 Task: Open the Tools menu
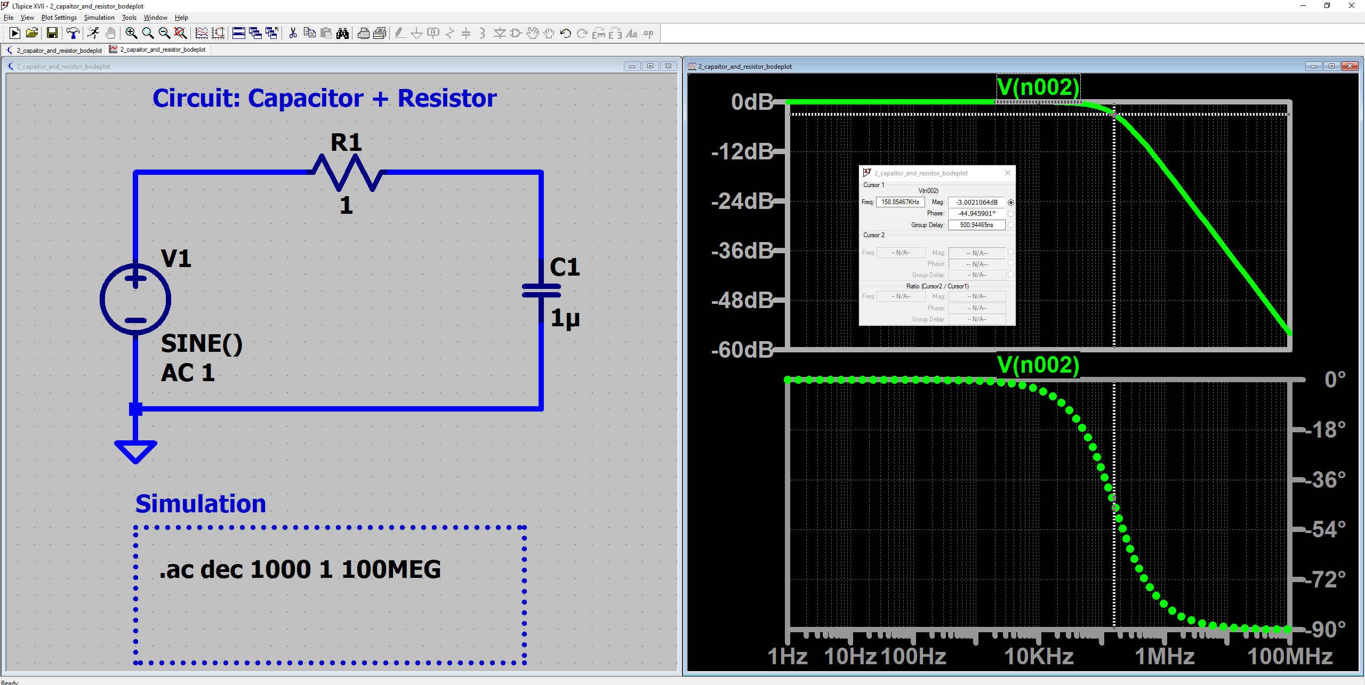[129, 18]
